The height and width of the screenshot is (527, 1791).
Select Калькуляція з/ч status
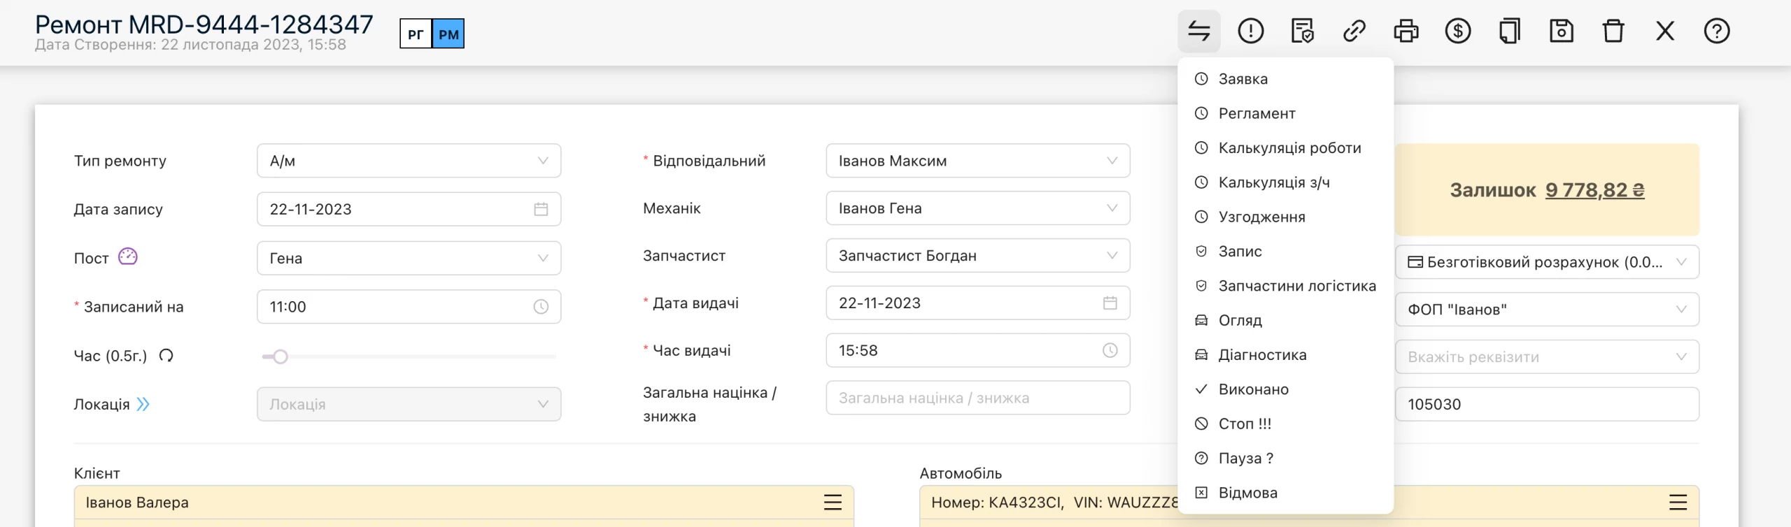[1285, 182]
